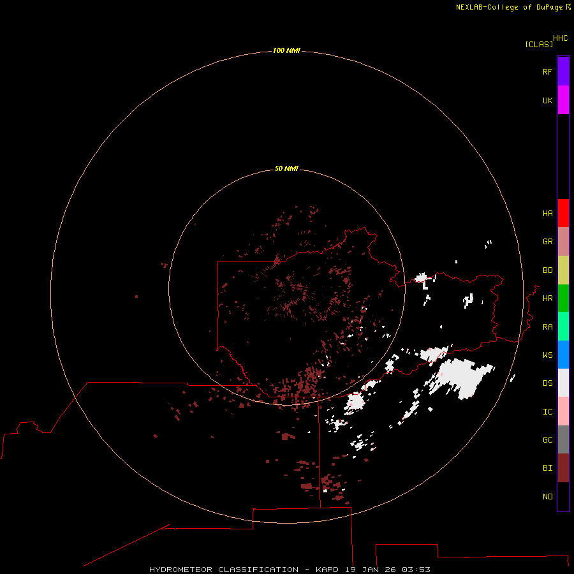Click the RF legend label
The width and height of the screenshot is (574, 574).
[x=548, y=71]
